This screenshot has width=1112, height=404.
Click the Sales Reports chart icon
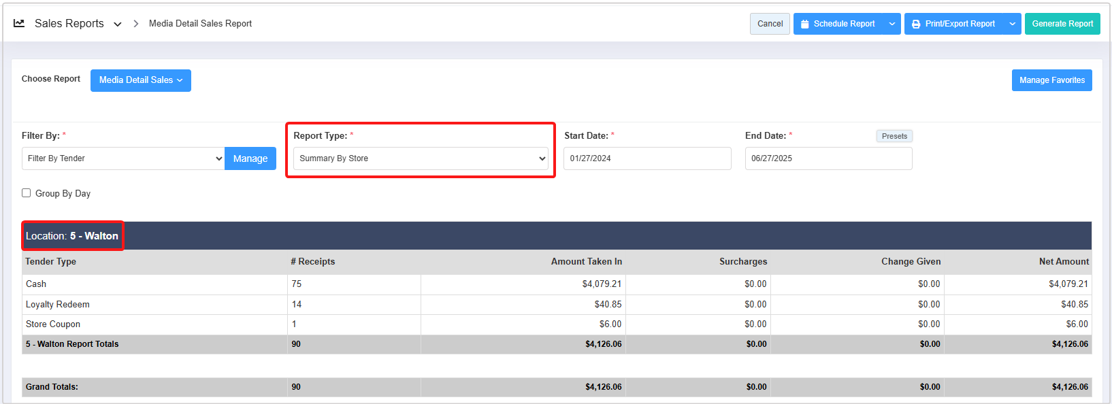click(19, 23)
